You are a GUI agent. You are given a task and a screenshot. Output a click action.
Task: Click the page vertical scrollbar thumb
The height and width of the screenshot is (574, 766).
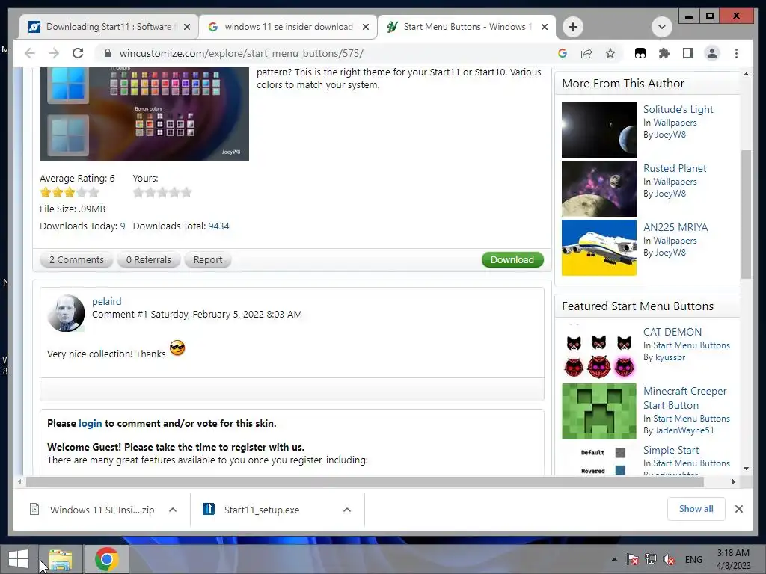click(746, 214)
